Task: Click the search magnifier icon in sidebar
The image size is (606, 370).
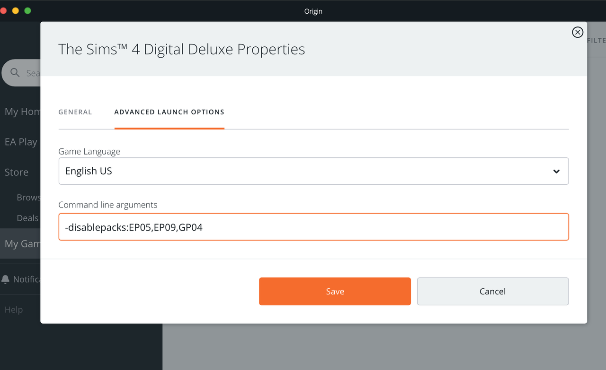Action: tap(15, 73)
